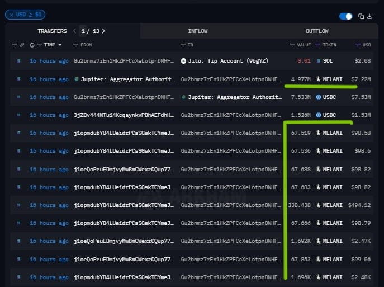Open the USD column filter
This screenshot has width=384, height=287.
[358, 45]
